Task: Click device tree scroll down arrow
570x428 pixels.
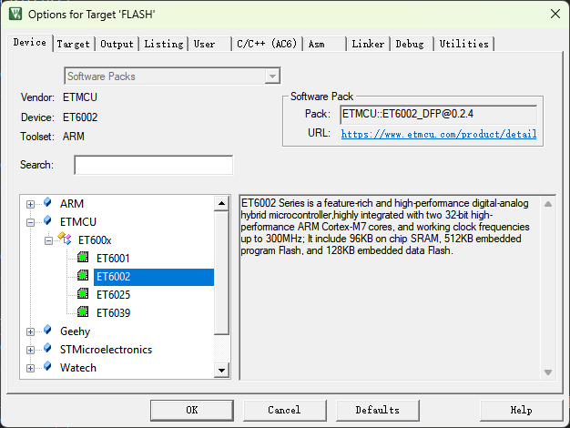Action: (221, 371)
